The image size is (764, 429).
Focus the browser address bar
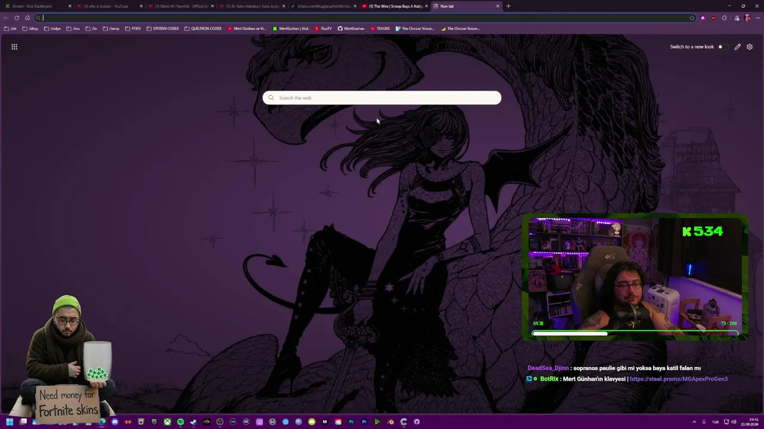pos(364,18)
